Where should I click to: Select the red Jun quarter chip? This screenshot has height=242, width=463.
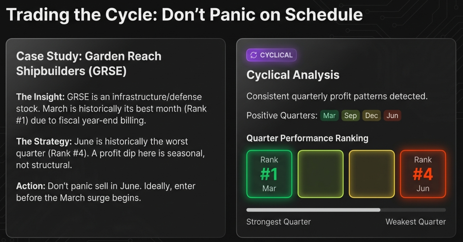pos(392,116)
